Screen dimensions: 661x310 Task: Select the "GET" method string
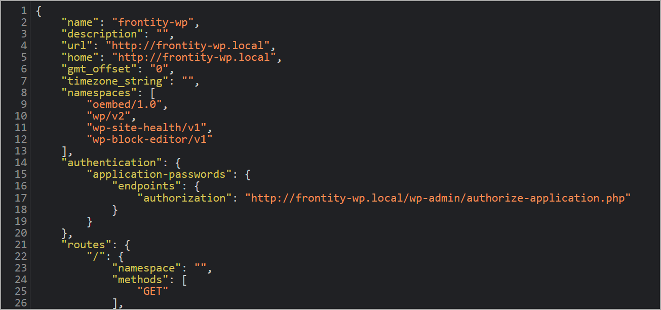pyautogui.click(x=153, y=291)
